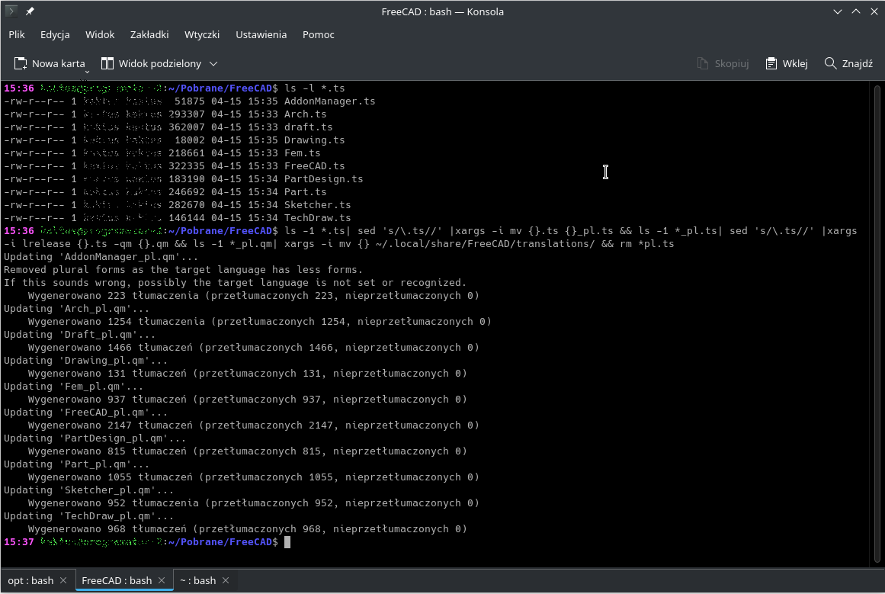Click the Updating 'Part_pl.qm' line
This screenshot has height=594, width=885.
pyautogui.click(x=77, y=464)
